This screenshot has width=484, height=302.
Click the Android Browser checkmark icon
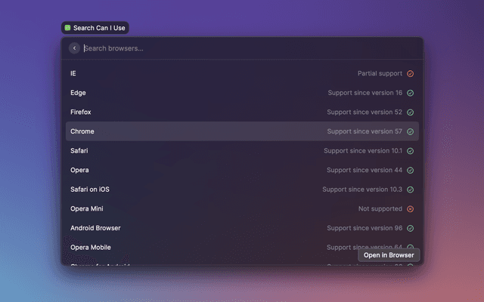tap(410, 228)
